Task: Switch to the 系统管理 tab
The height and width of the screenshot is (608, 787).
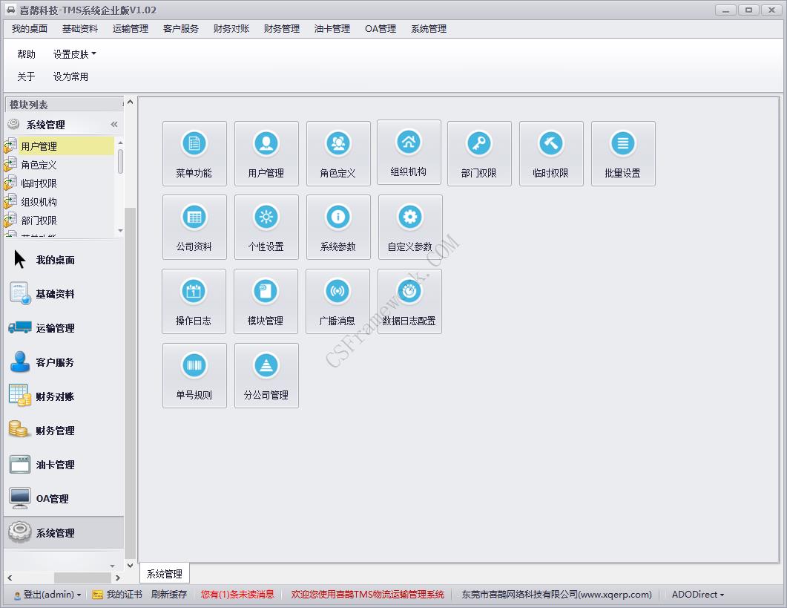Action: pos(164,573)
